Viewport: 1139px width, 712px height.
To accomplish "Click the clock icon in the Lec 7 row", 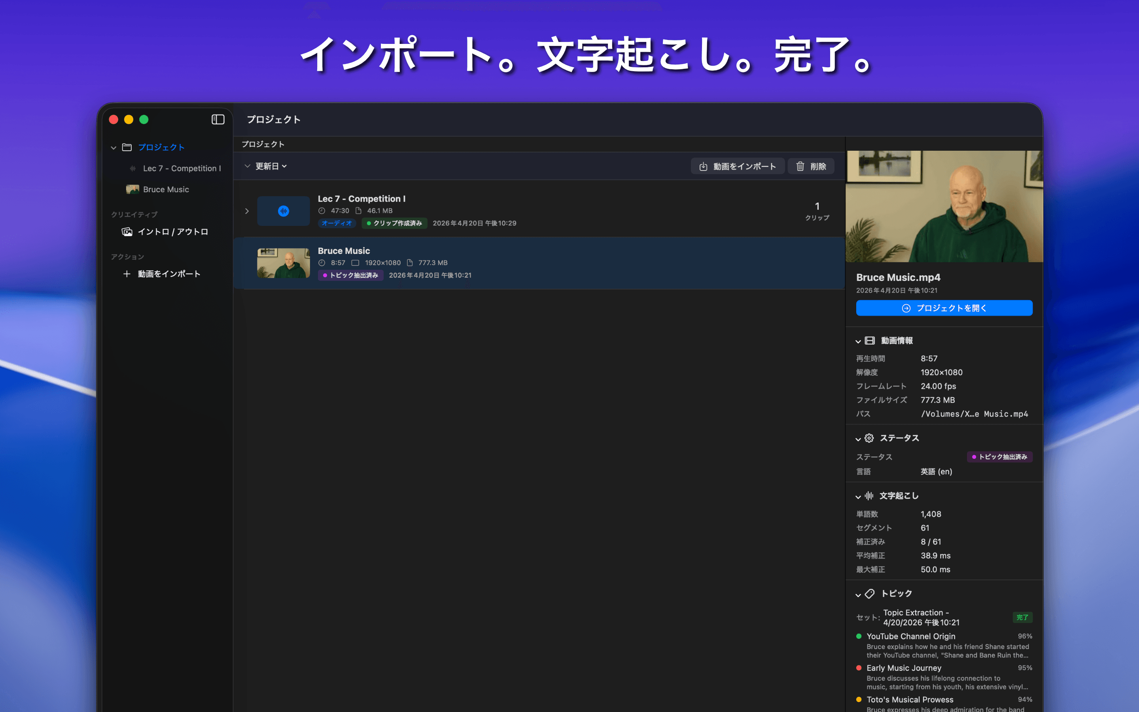I will tap(322, 210).
